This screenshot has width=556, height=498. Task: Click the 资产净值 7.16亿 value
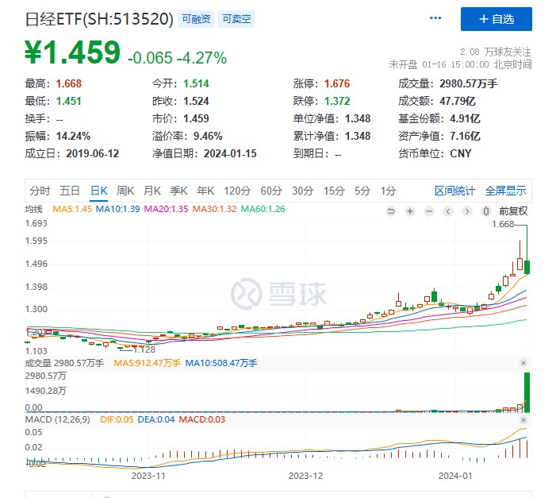tap(466, 136)
